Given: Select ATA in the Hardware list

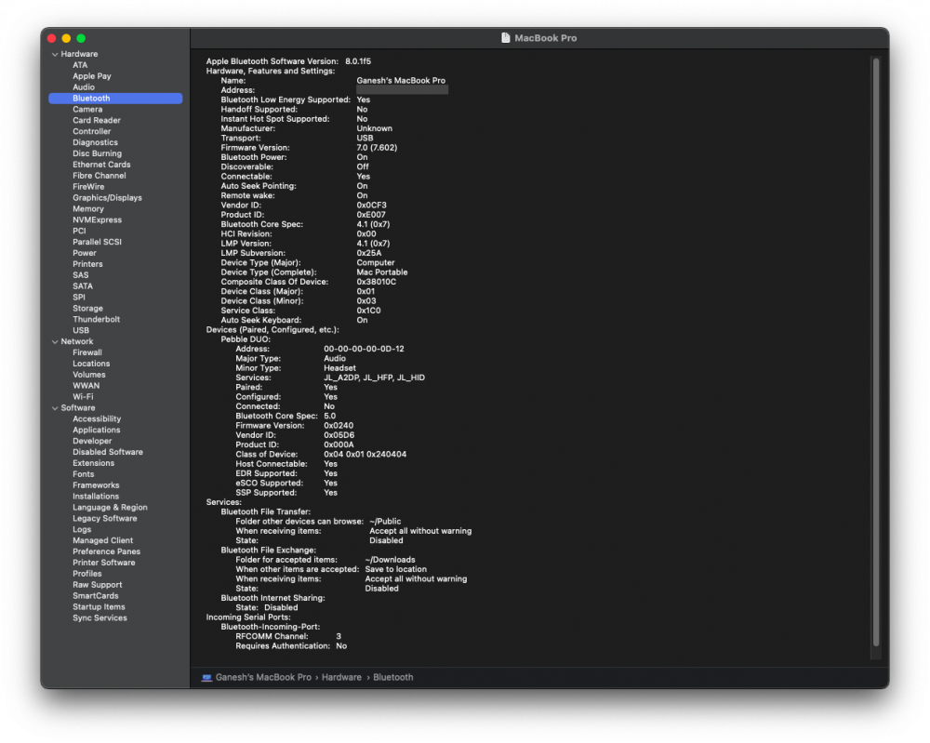Looking at the screenshot, I should (80, 65).
